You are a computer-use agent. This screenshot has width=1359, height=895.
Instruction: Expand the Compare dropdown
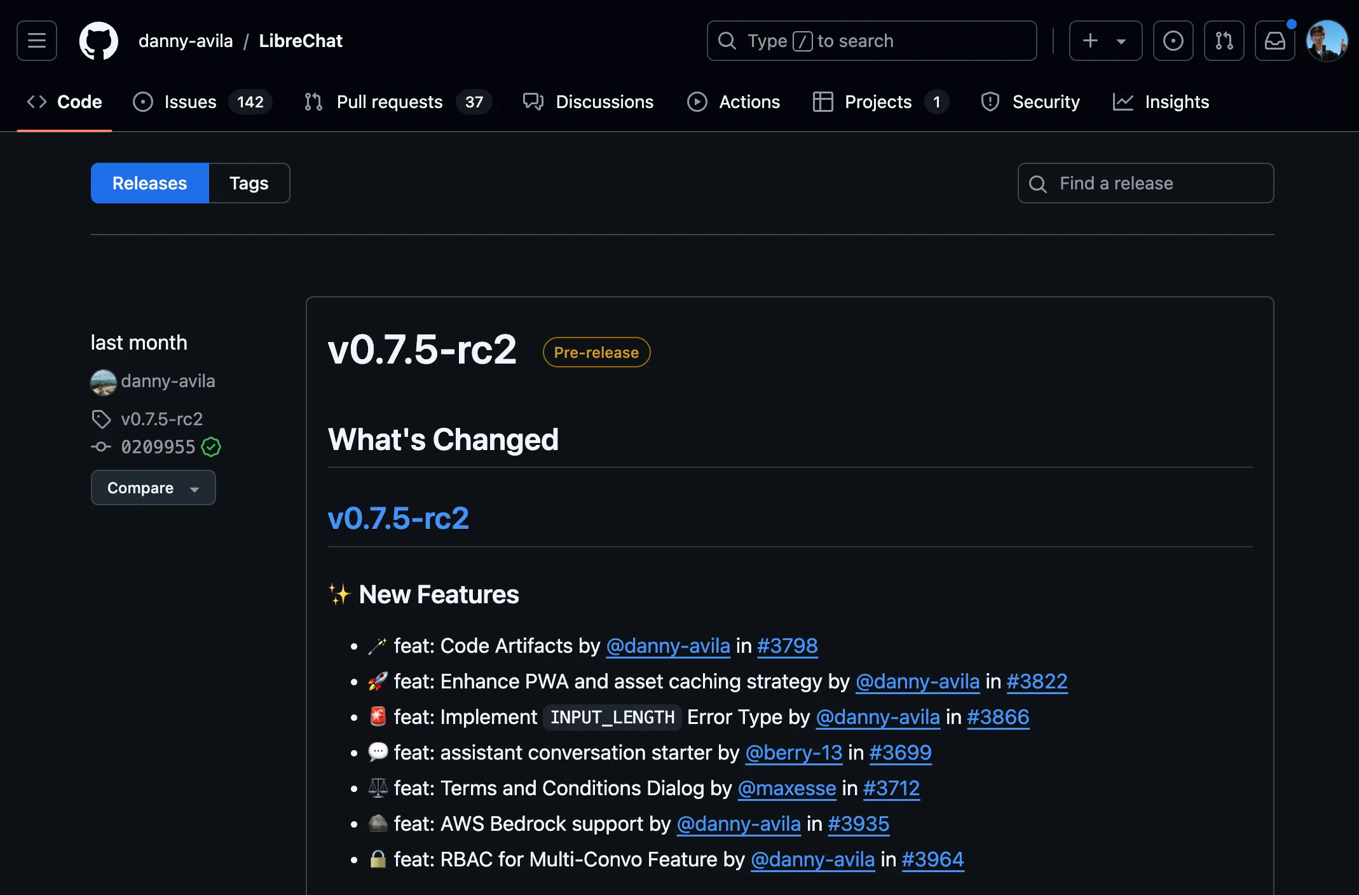(x=153, y=488)
